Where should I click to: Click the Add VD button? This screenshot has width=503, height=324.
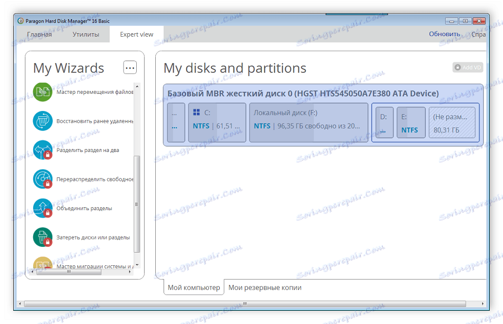click(x=467, y=67)
